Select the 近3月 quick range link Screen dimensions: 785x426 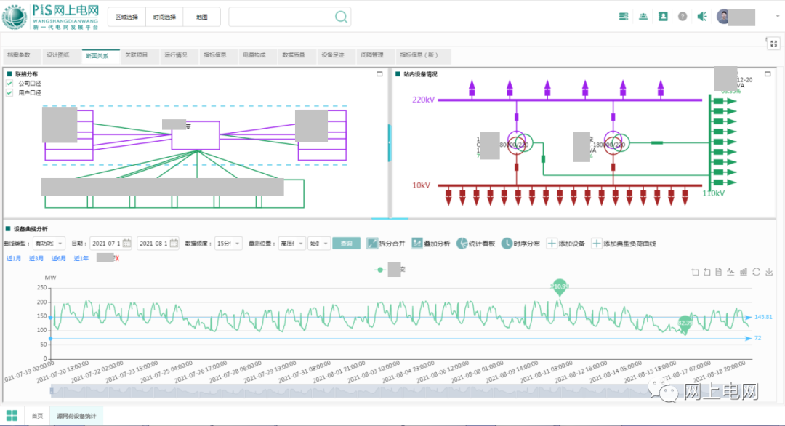click(x=36, y=258)
